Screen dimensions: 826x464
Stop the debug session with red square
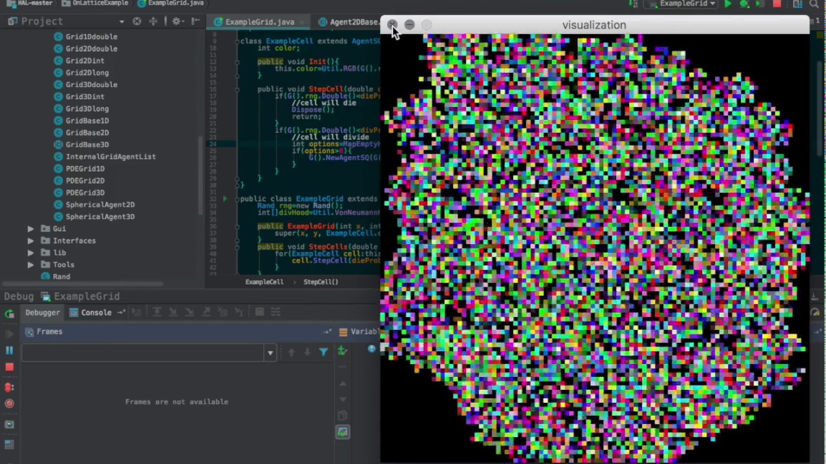(10, 367)
